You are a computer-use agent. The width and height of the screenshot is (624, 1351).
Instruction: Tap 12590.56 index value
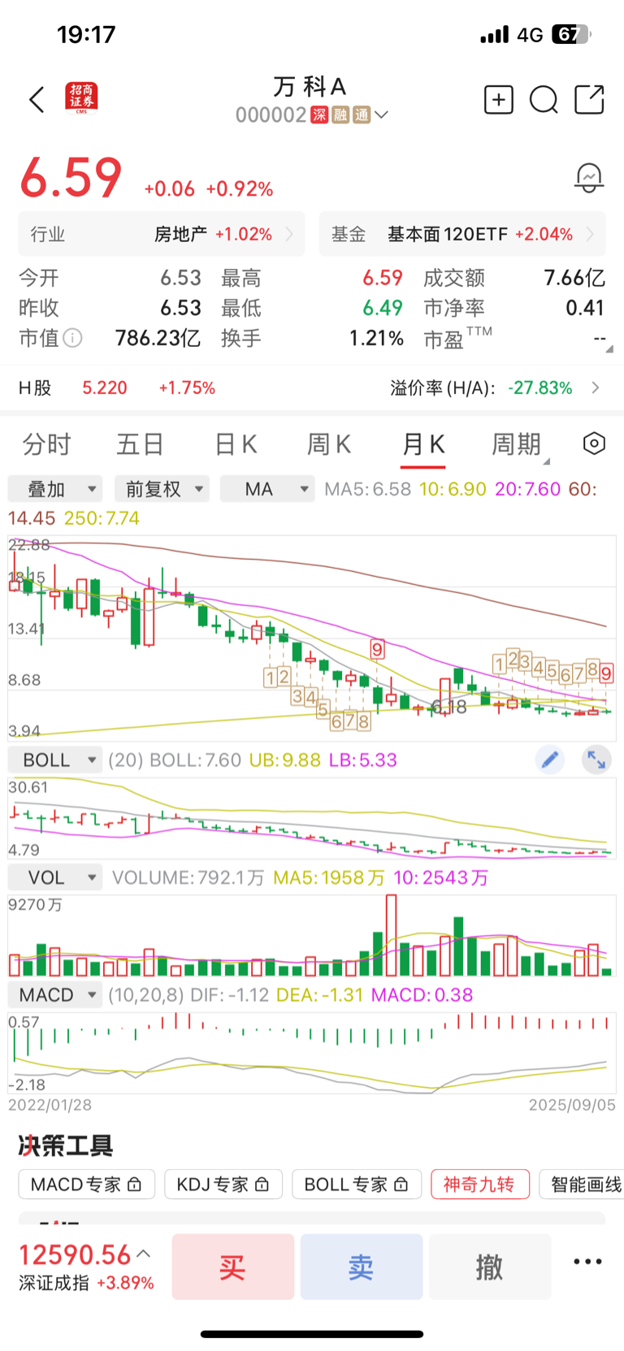tap(75, 1255)
